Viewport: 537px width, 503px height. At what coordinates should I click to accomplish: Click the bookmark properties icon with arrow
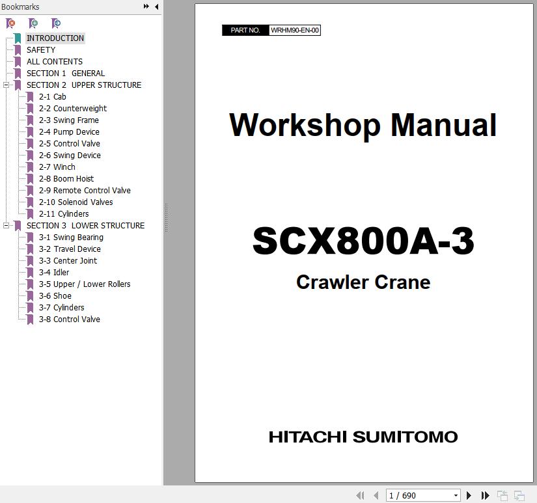click(56, 23)
